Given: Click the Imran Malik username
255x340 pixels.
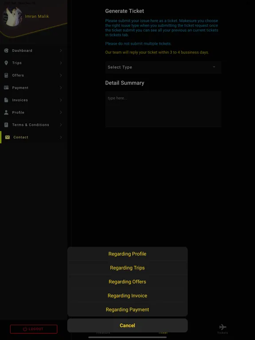Looking at the screenshot, I should 37,16.
